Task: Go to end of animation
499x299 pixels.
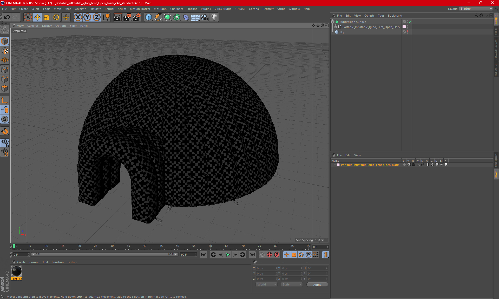Action: coord(252,255)
